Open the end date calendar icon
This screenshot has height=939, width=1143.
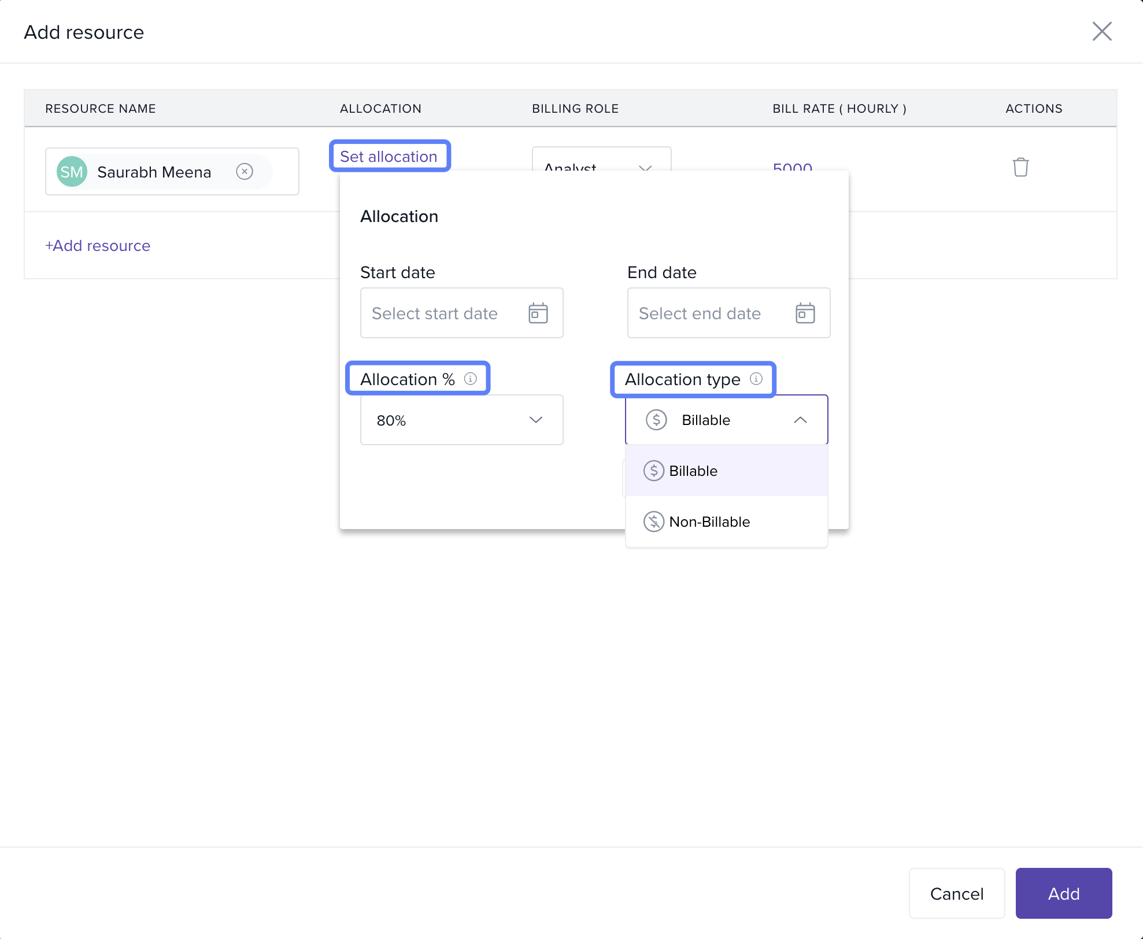click(805, 313)
